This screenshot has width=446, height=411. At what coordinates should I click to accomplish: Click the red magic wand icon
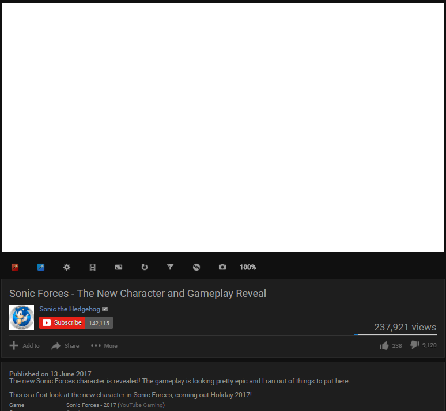tap(15, 267)
